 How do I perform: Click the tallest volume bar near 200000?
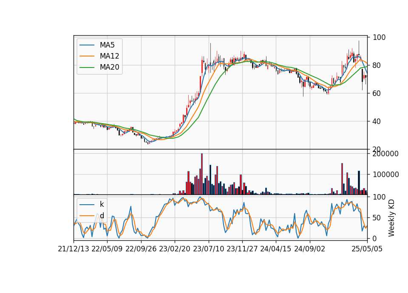(x=202, y=174)
